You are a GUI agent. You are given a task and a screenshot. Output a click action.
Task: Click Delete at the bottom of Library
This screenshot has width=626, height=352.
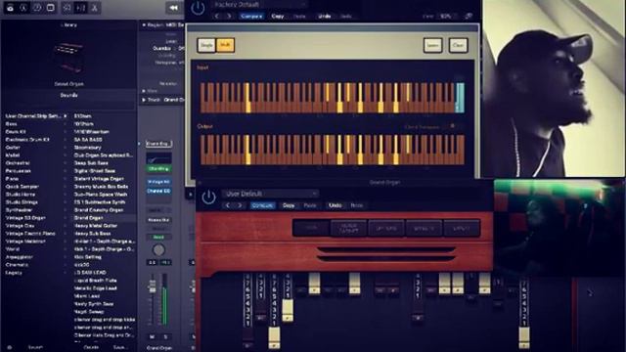point(91,348)
